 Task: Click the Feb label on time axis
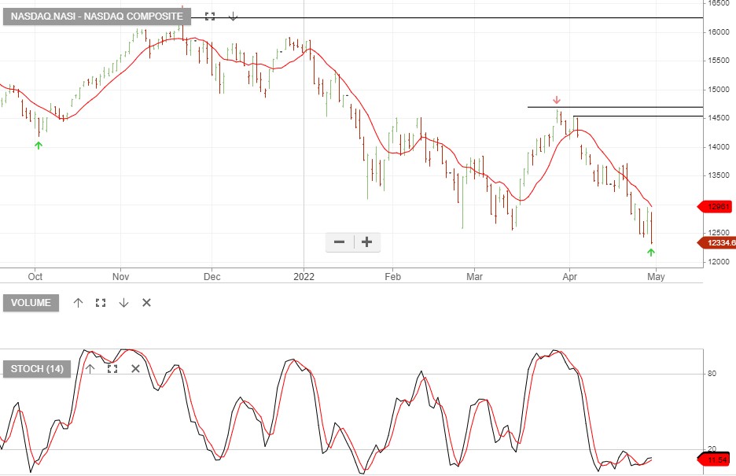pos(393,277)
